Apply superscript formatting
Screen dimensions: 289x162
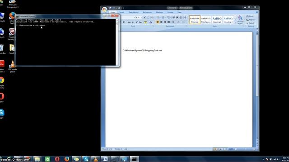[136, 22]
